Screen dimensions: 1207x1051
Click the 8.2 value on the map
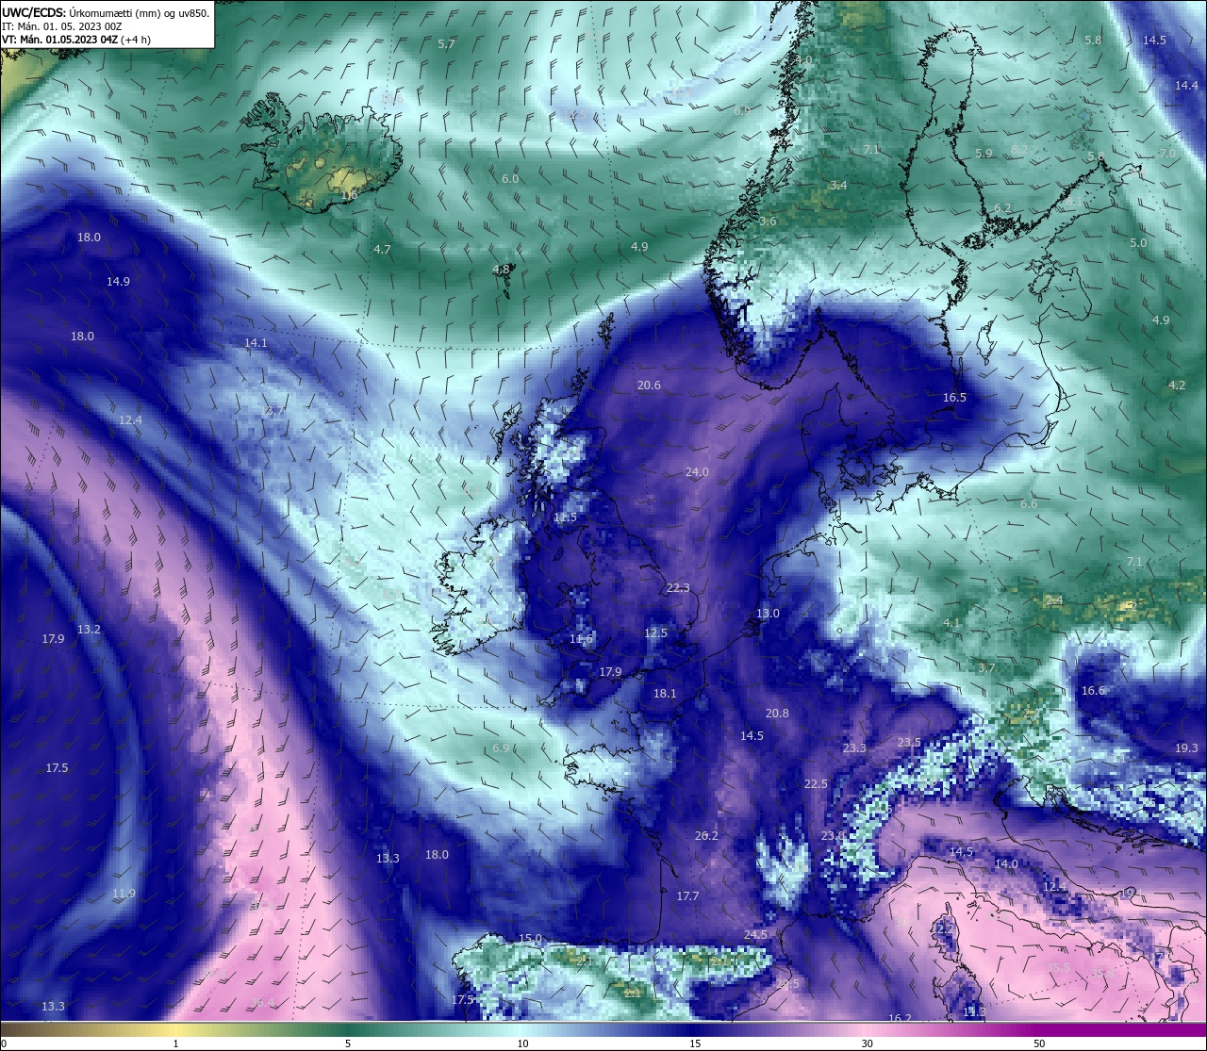coord(1019,150)
